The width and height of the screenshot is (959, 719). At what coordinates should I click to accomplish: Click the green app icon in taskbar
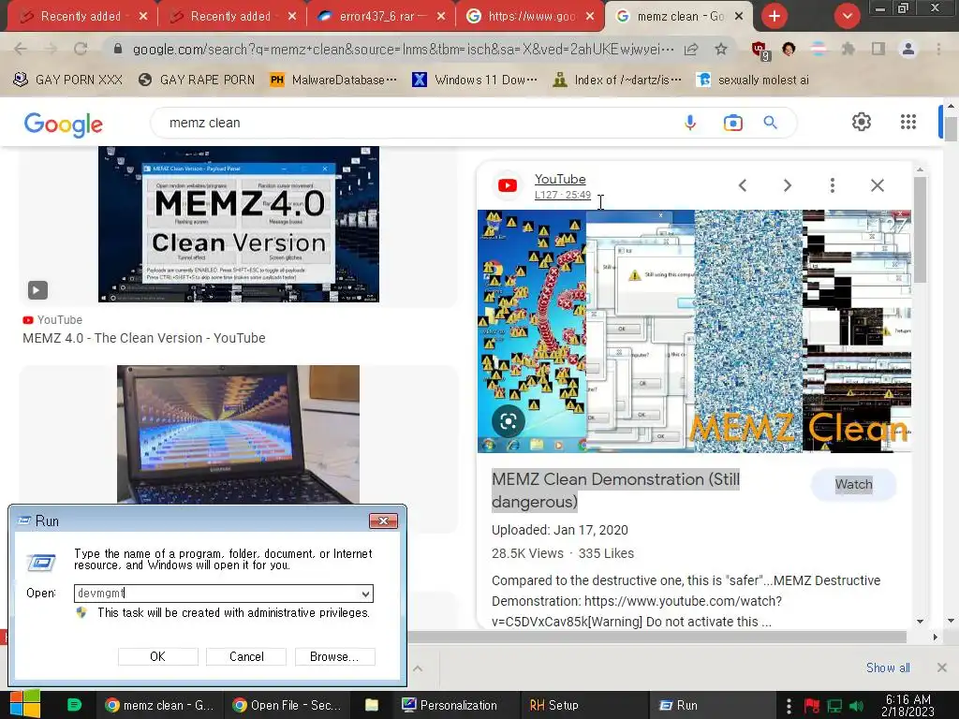pos(74,705)
